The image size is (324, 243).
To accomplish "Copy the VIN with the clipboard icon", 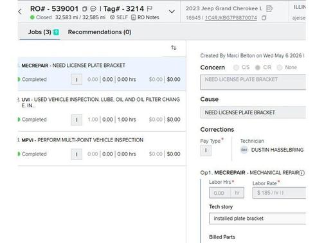I will click(x=264, y=18).
